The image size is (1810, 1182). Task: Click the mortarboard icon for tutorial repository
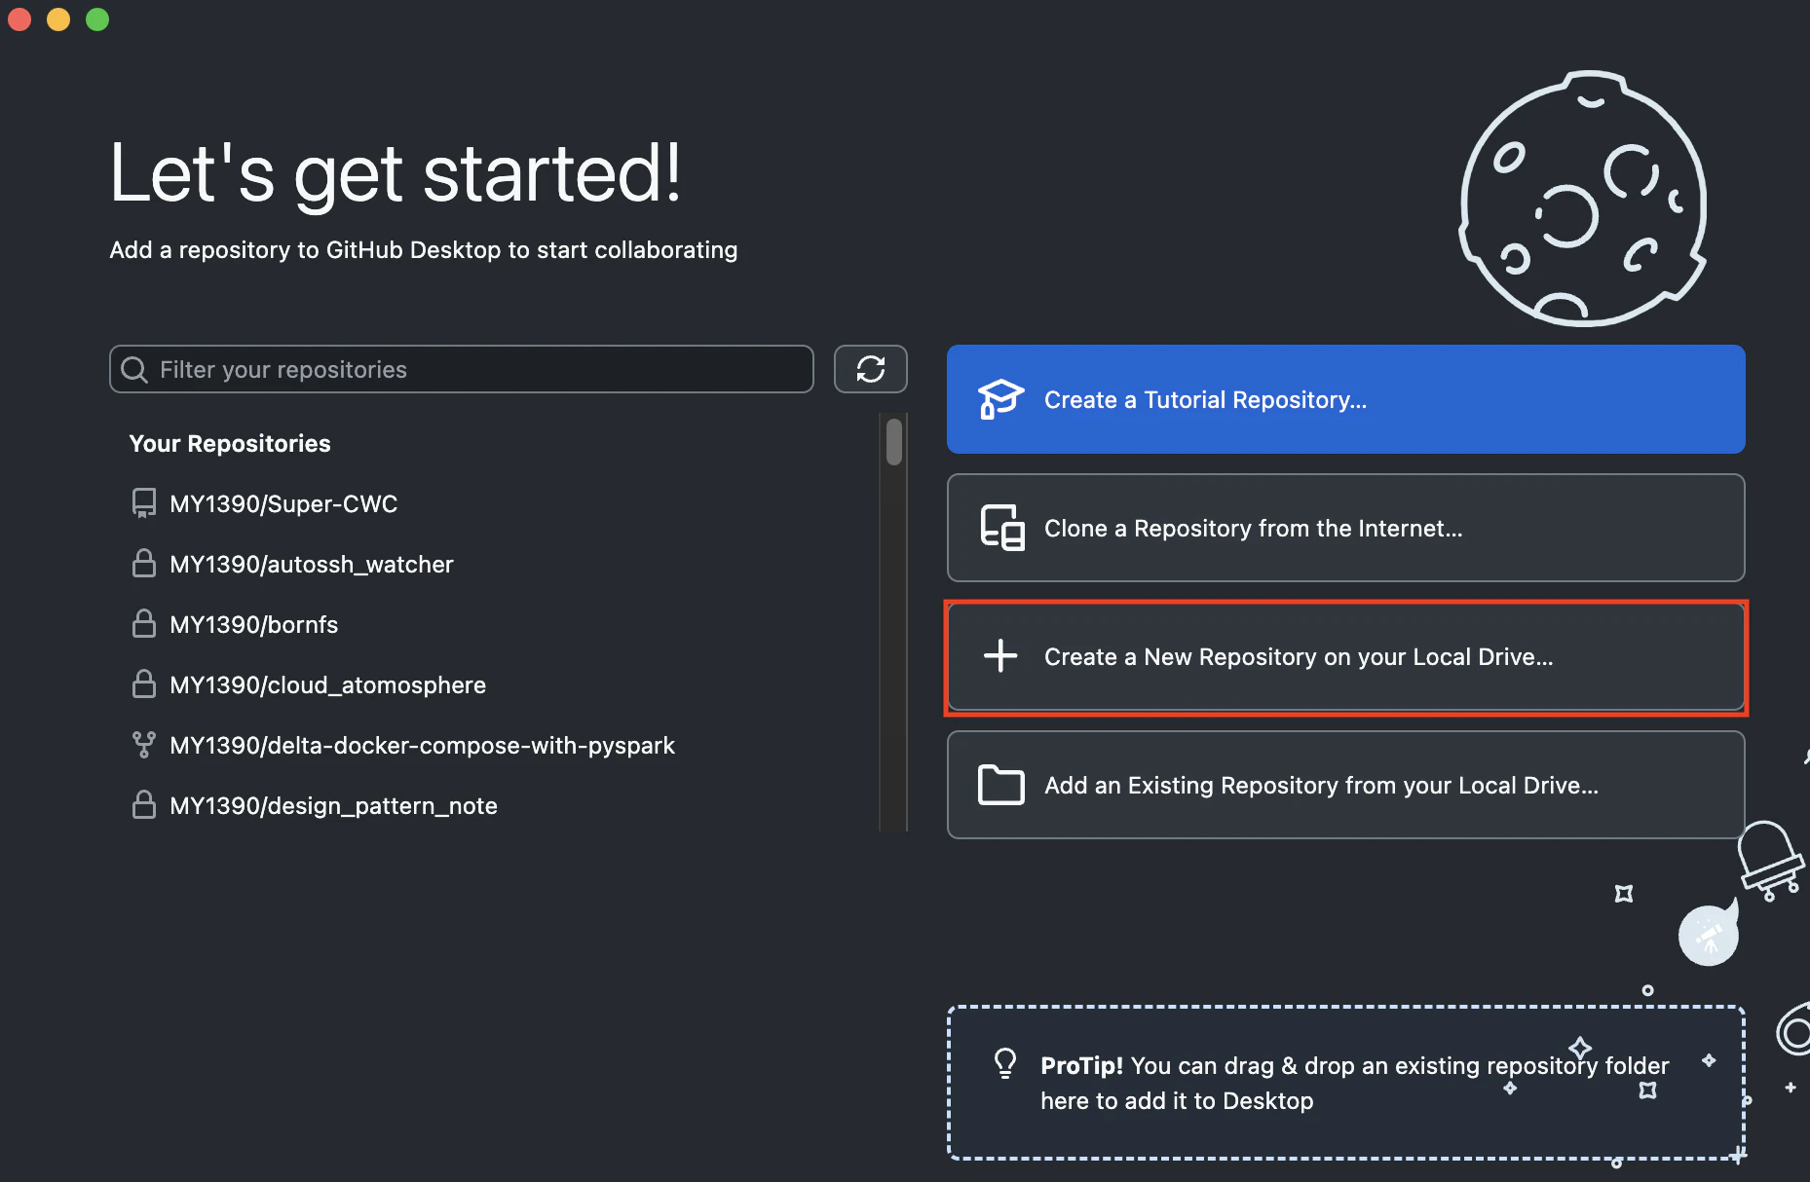[x=1000, y=399]
